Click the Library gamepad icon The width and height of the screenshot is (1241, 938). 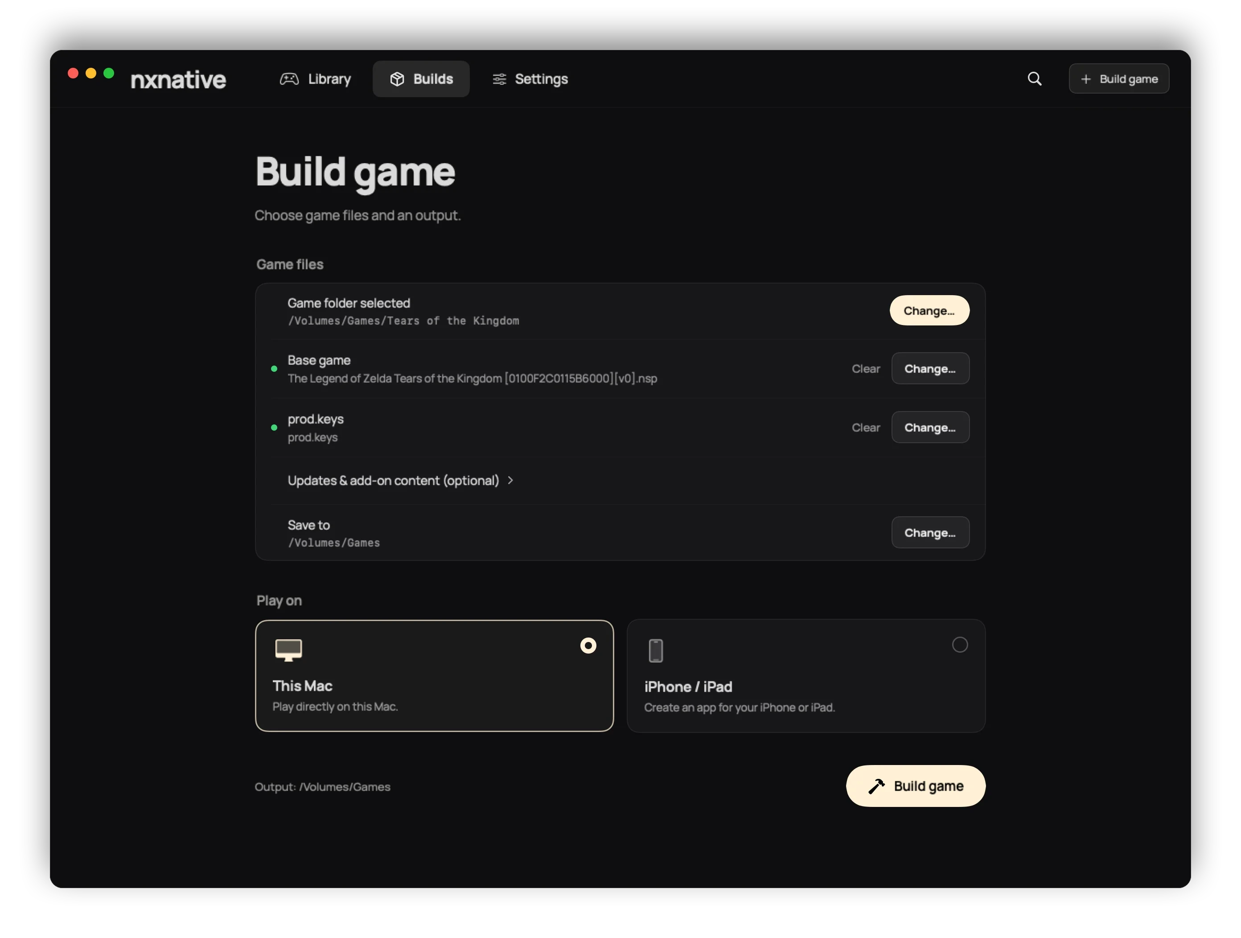(x=289, y=79)
